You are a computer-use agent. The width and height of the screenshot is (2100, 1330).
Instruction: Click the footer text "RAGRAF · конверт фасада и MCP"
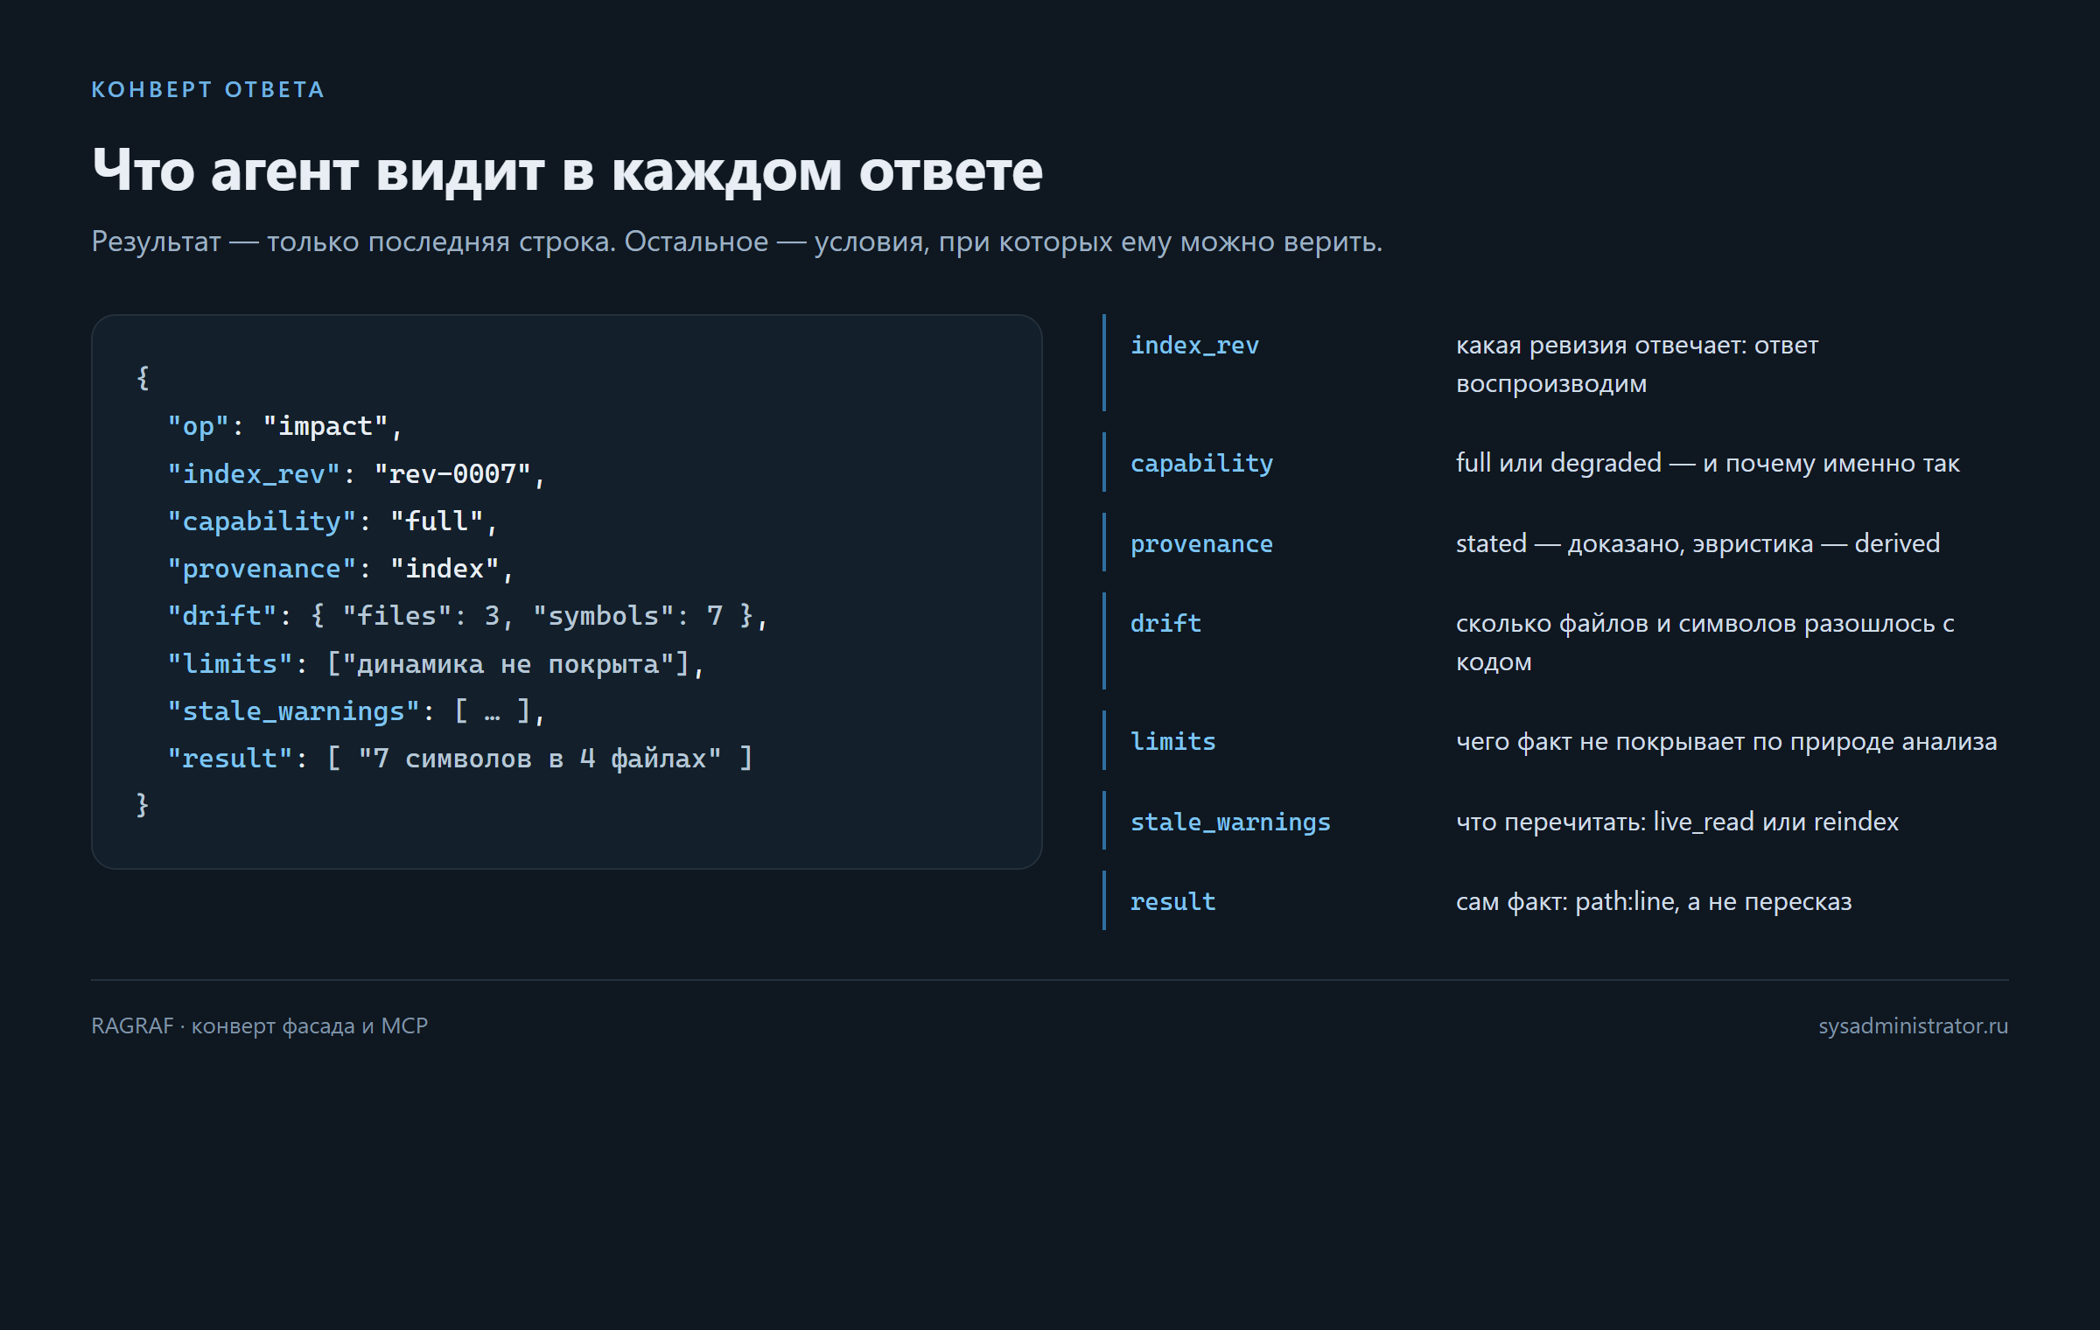[260, 1025]
